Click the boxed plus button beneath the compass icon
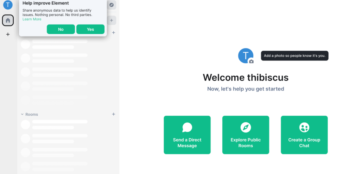The height and width of the screenshot is (174, 342). click(x=111, y=20)
